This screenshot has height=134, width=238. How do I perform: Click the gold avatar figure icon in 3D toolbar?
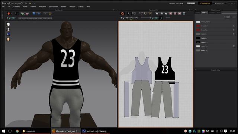point(50,13)
